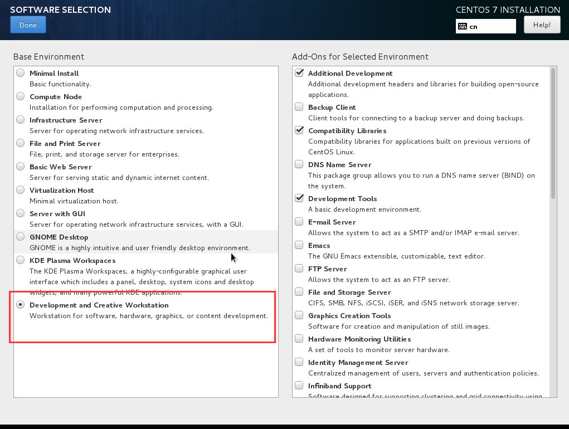Click 'Minimal virtualization host.' description
The image size is (569, 429).
pos(74,201)
